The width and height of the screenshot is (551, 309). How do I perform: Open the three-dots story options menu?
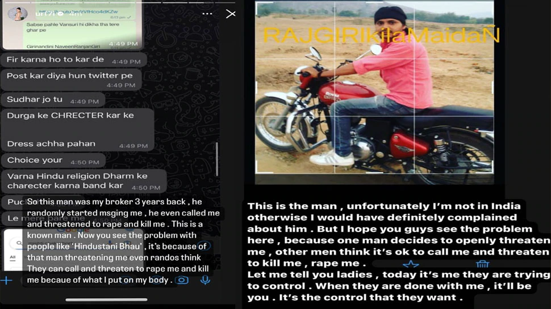(207, 14)
